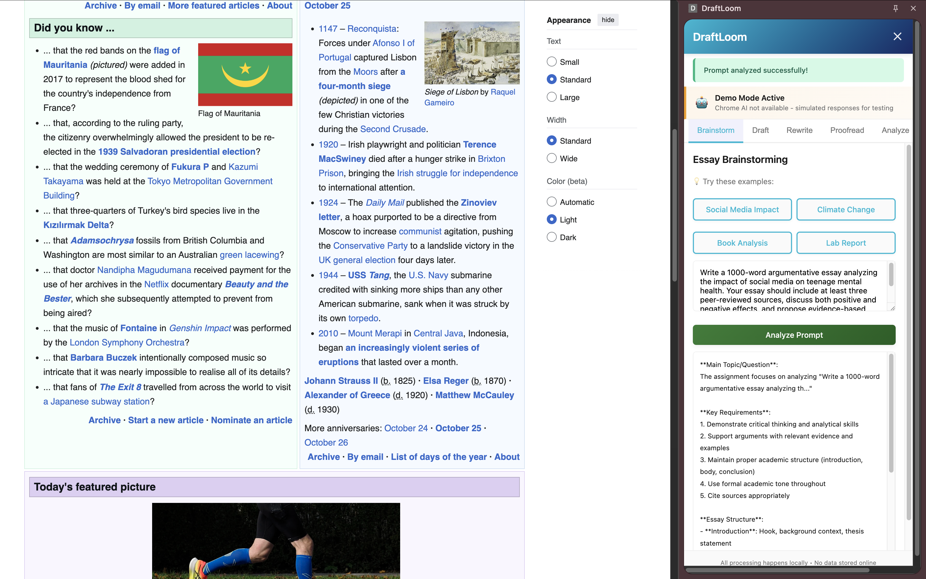
Task: Switch to the Rewrite tab
Action: pyautogui.click(x=799, y=130)
